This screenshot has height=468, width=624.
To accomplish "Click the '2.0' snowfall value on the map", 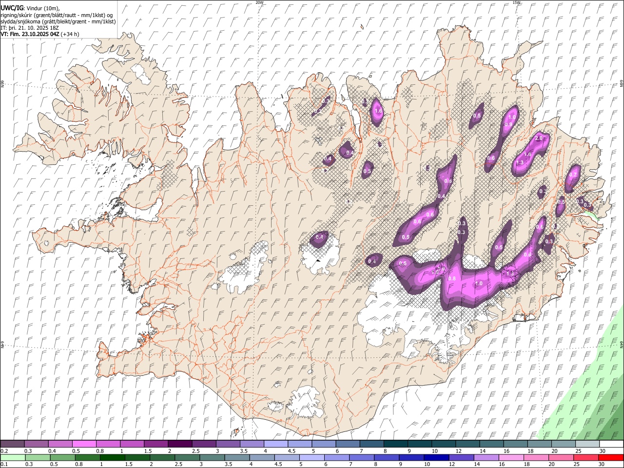I will click(539, 138).
